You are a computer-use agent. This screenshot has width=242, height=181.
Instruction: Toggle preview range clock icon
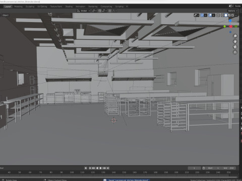coord(204,168)
